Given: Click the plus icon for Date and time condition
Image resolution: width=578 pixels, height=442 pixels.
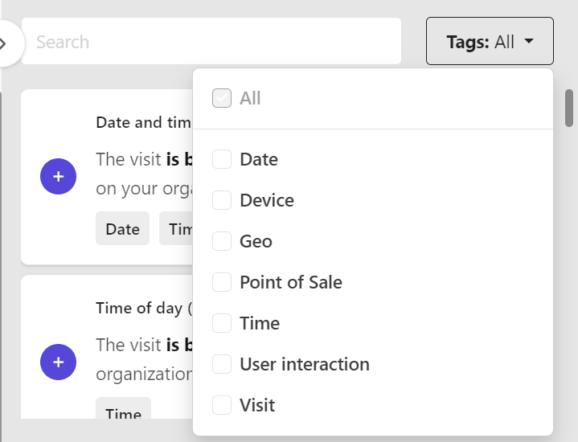Looking at the screenshot, I should pos(58,176).
